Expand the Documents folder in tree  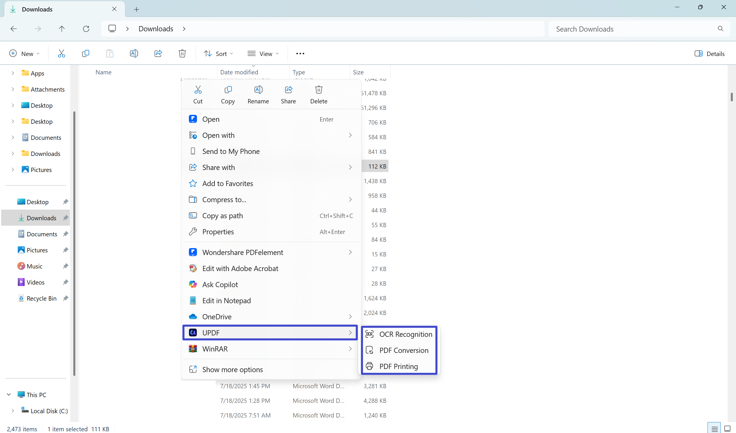[x=13, y=137]
